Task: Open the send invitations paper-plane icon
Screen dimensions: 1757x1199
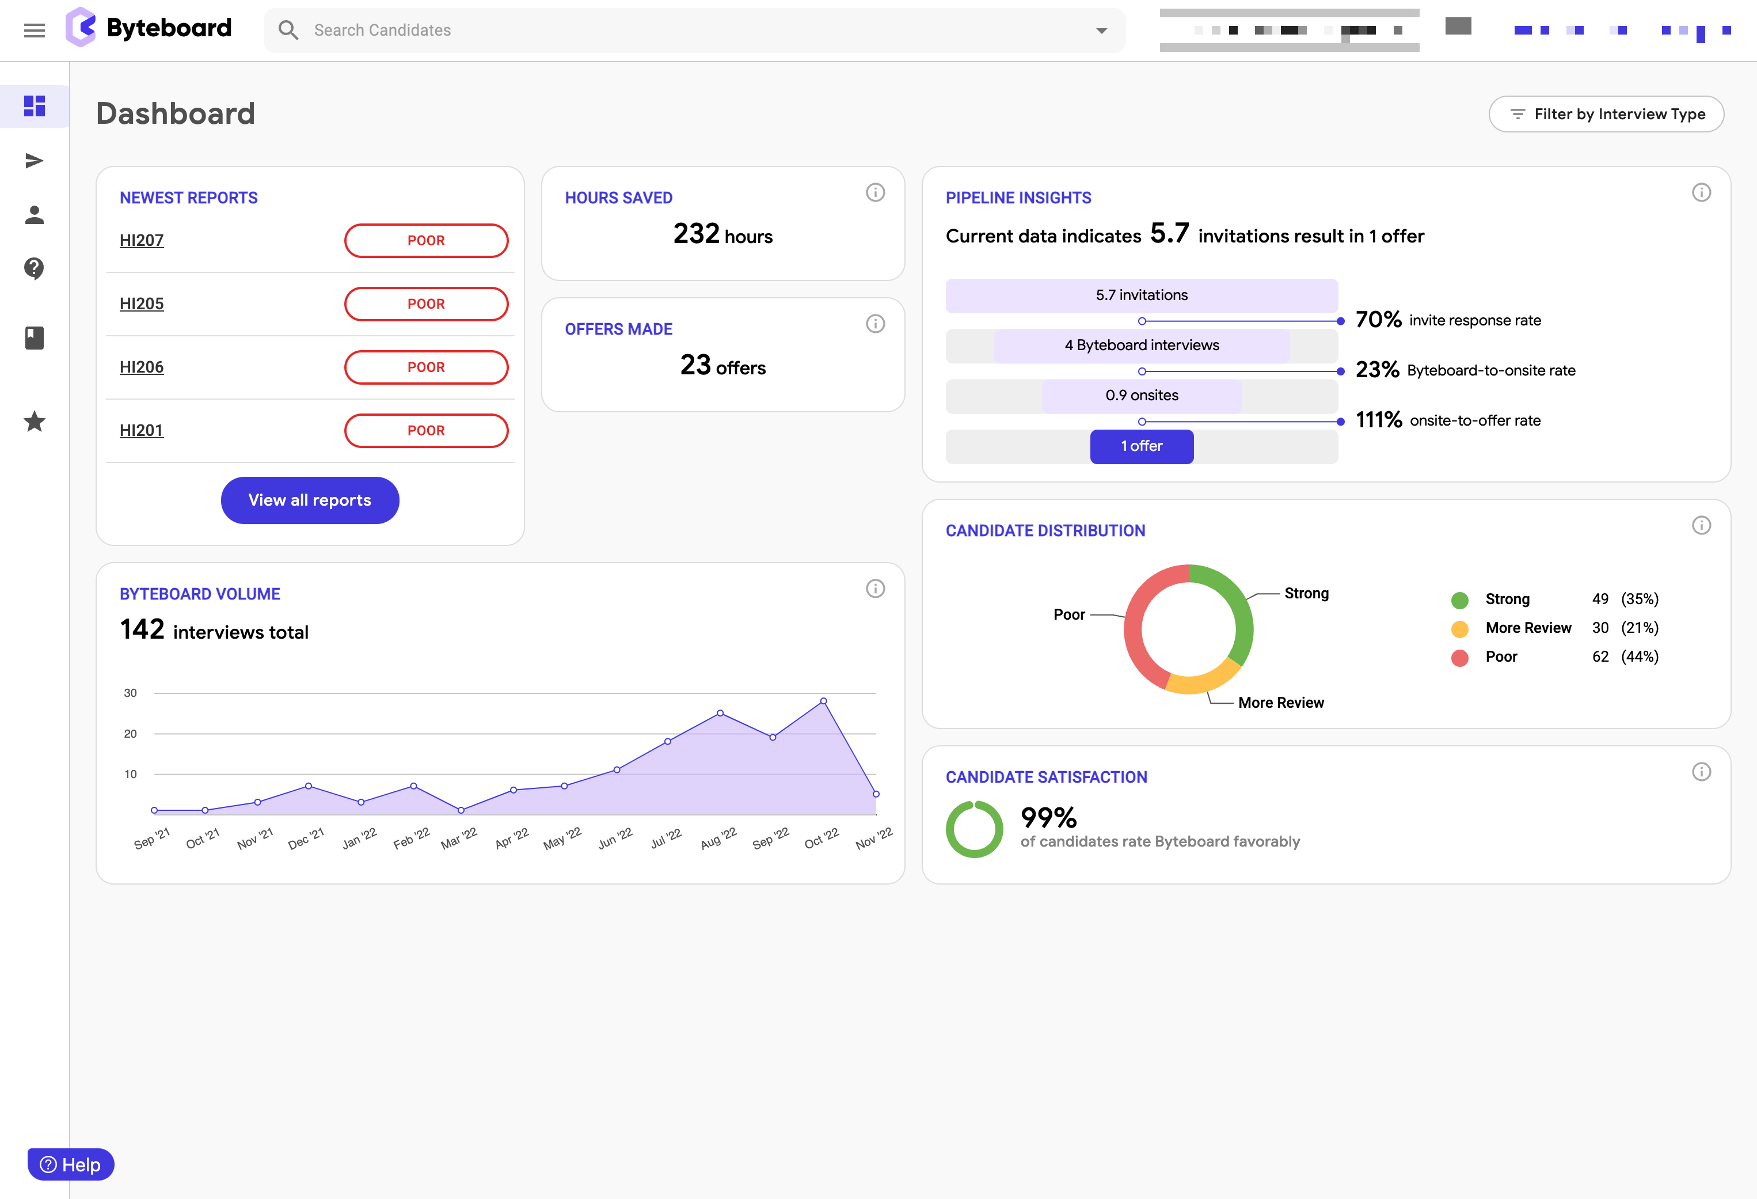Action: 34,160
